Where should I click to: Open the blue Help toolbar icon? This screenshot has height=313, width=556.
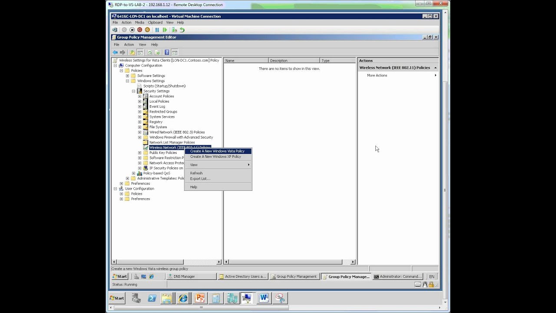coord(167,52)
